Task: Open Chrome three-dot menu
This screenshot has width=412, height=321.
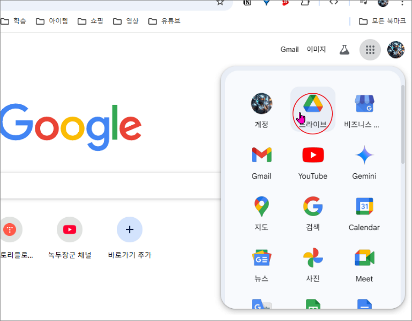Action: pyautogui.click(x=402, y=3)
